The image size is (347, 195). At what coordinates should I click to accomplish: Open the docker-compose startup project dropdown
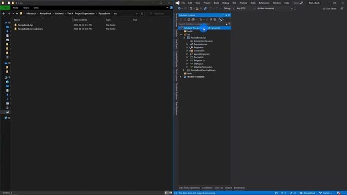tap(275, 9)
